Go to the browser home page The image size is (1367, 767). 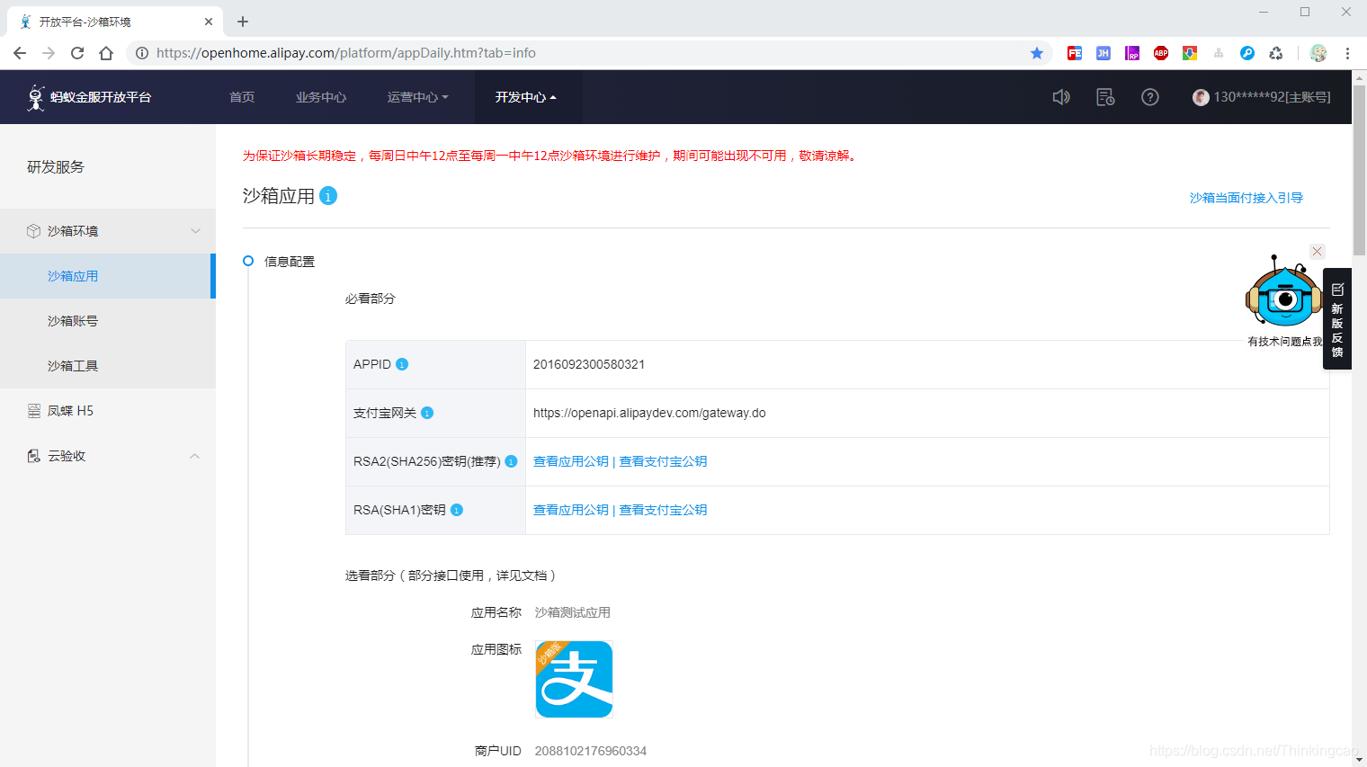tap(106, 53)
